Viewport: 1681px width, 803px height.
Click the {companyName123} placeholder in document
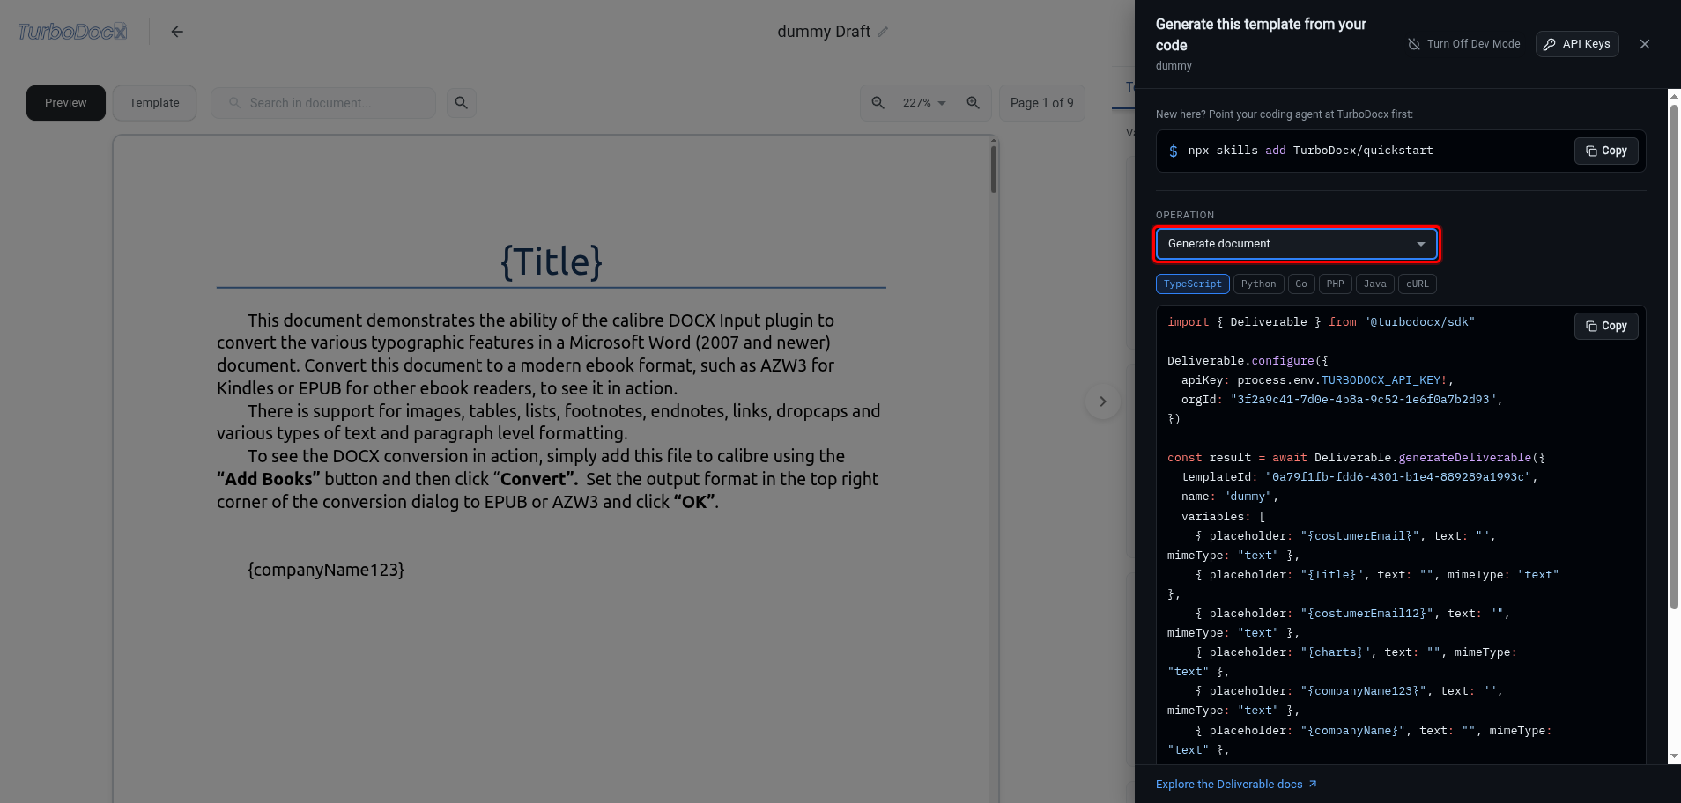[326, 570]
